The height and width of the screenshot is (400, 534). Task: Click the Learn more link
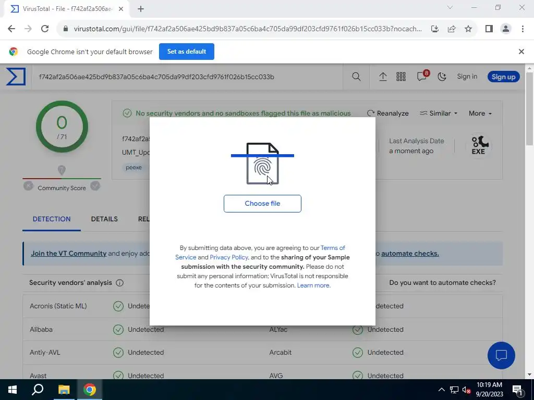[x=313, y=285]
